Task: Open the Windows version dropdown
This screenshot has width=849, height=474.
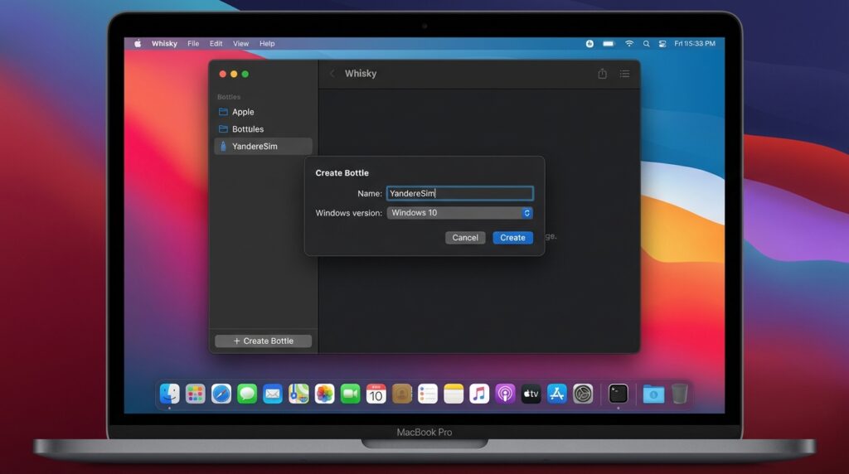Action: [459, 213]
